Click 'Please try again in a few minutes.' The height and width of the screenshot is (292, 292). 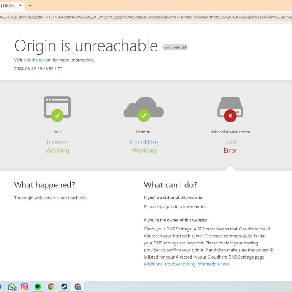tap(175, 207)
